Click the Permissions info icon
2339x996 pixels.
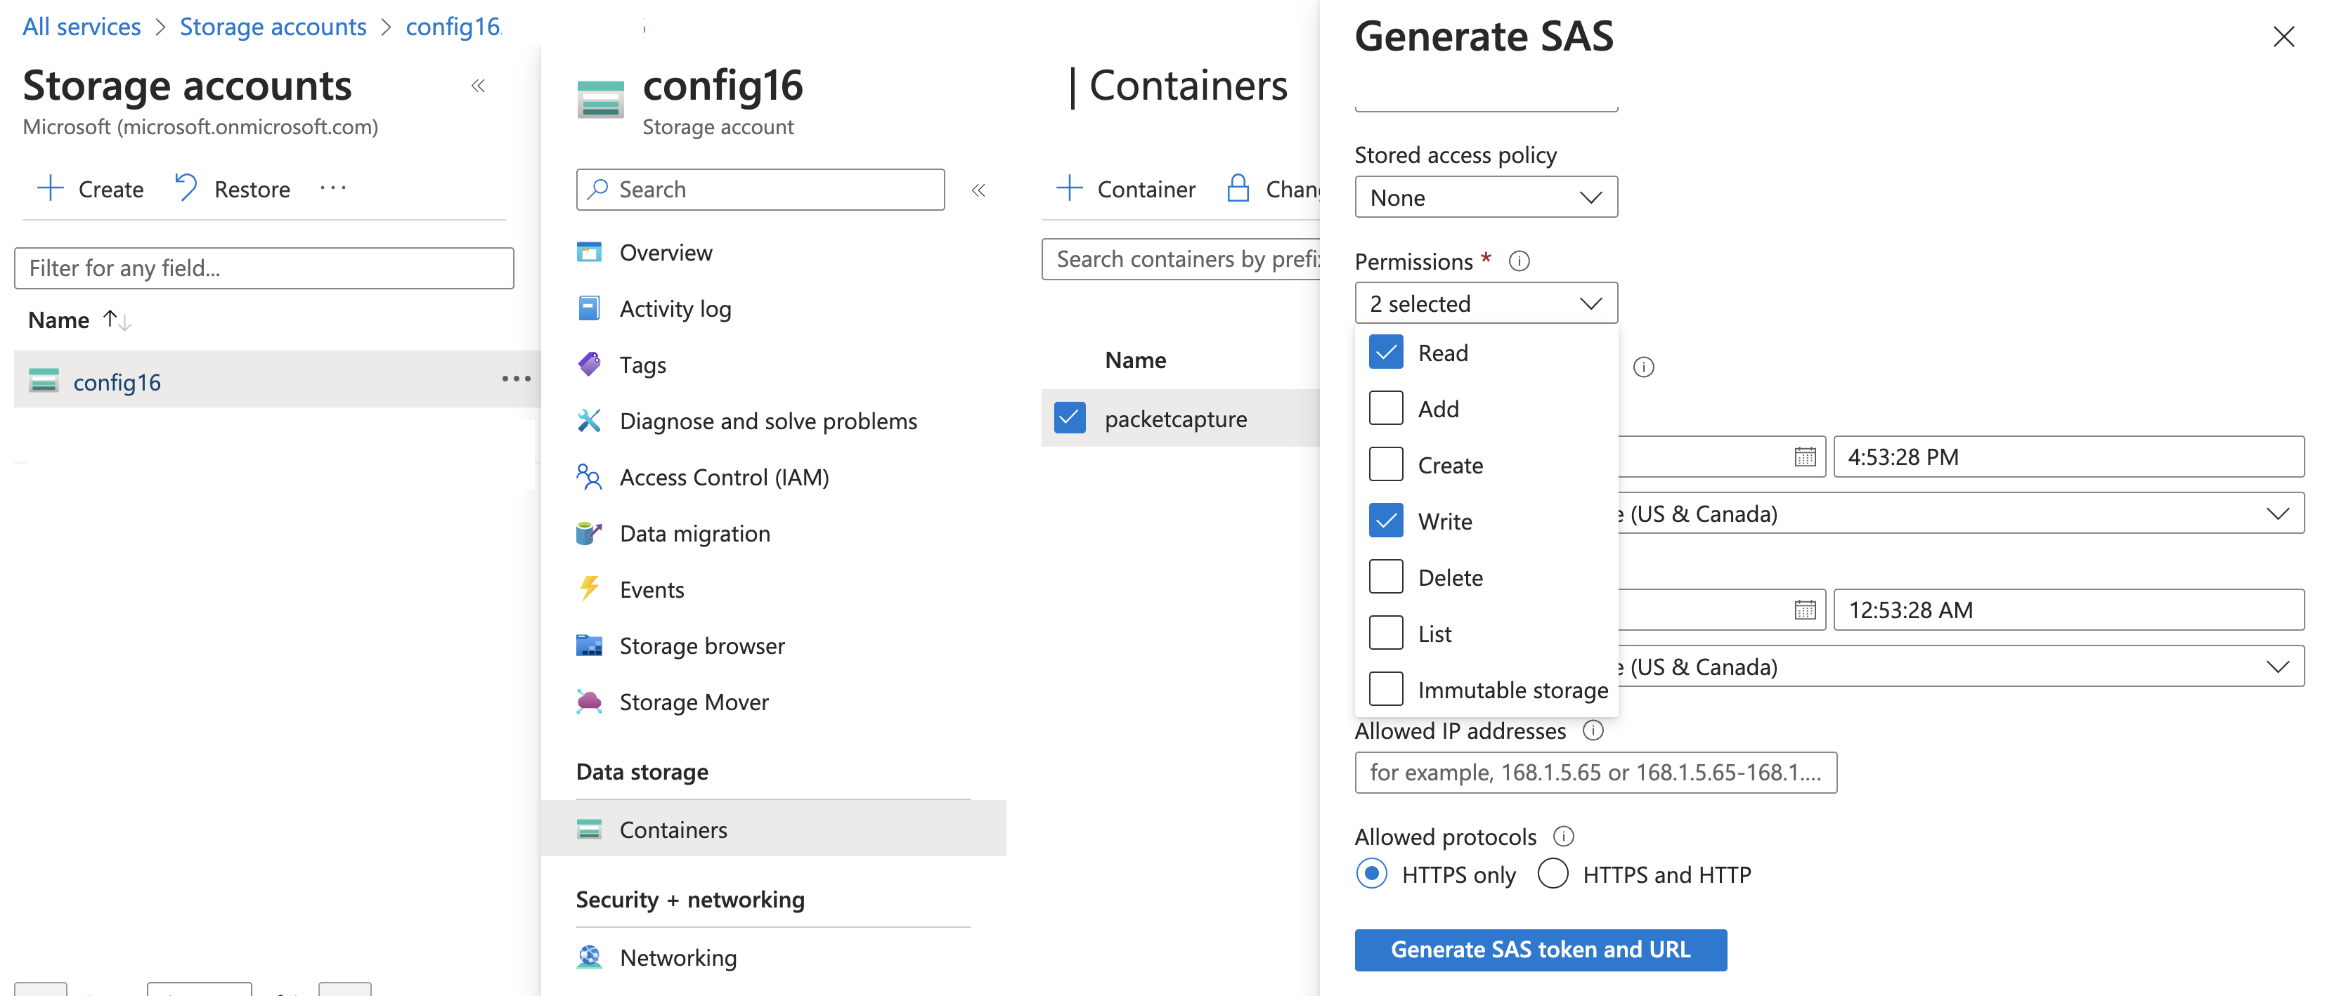pyautogui.click(x=1519, y=261)
